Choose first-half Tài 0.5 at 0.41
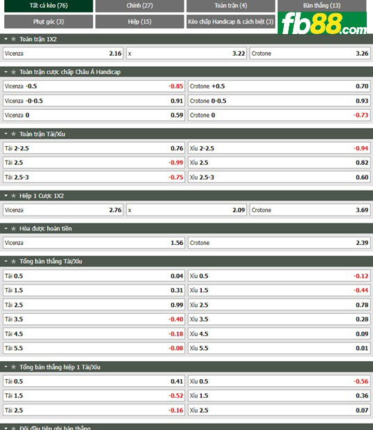The image size is (373, 430). pos(94,381)
